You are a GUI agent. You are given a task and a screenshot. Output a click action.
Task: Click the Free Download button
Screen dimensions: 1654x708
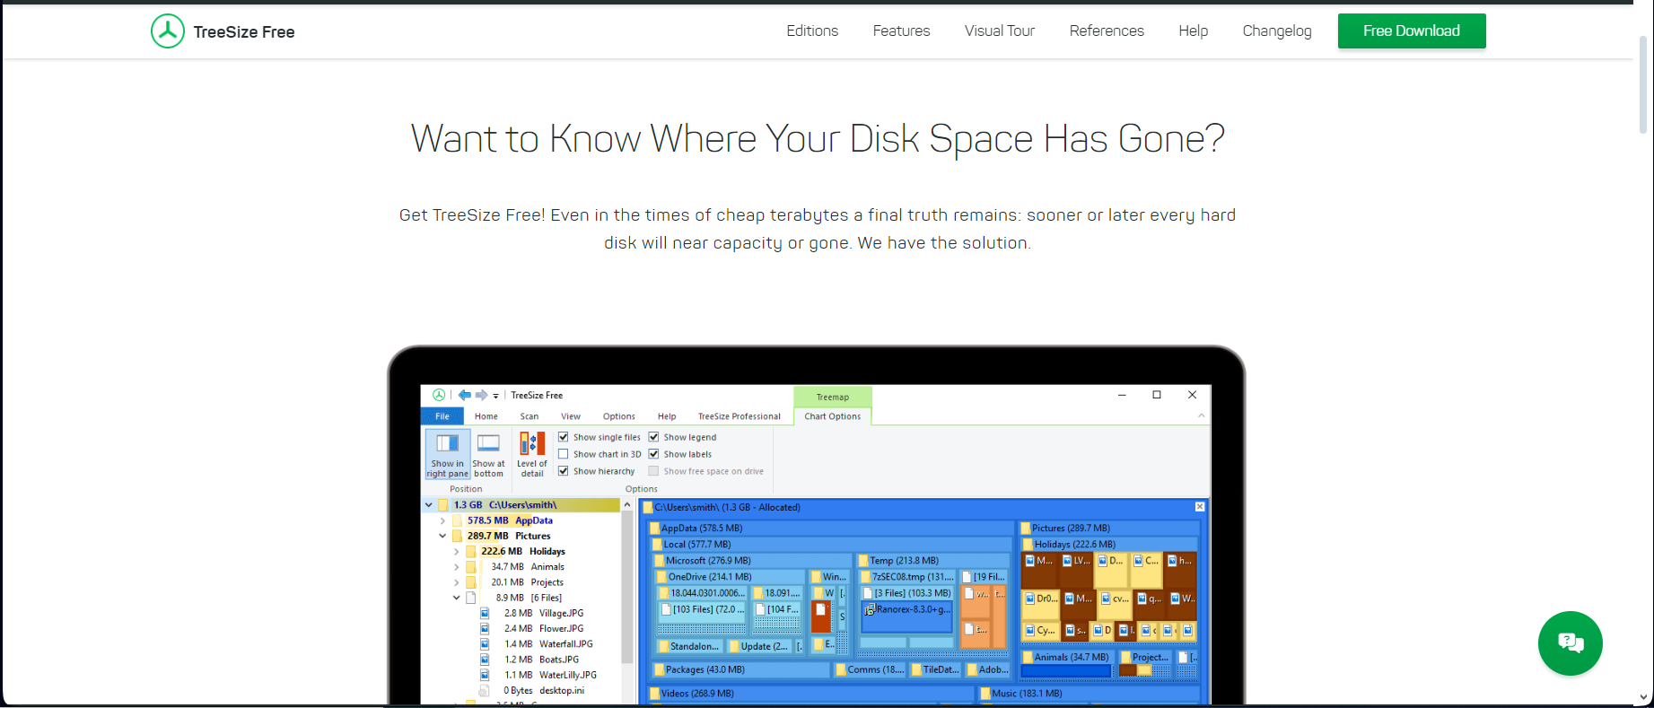tap(1412, 31)
